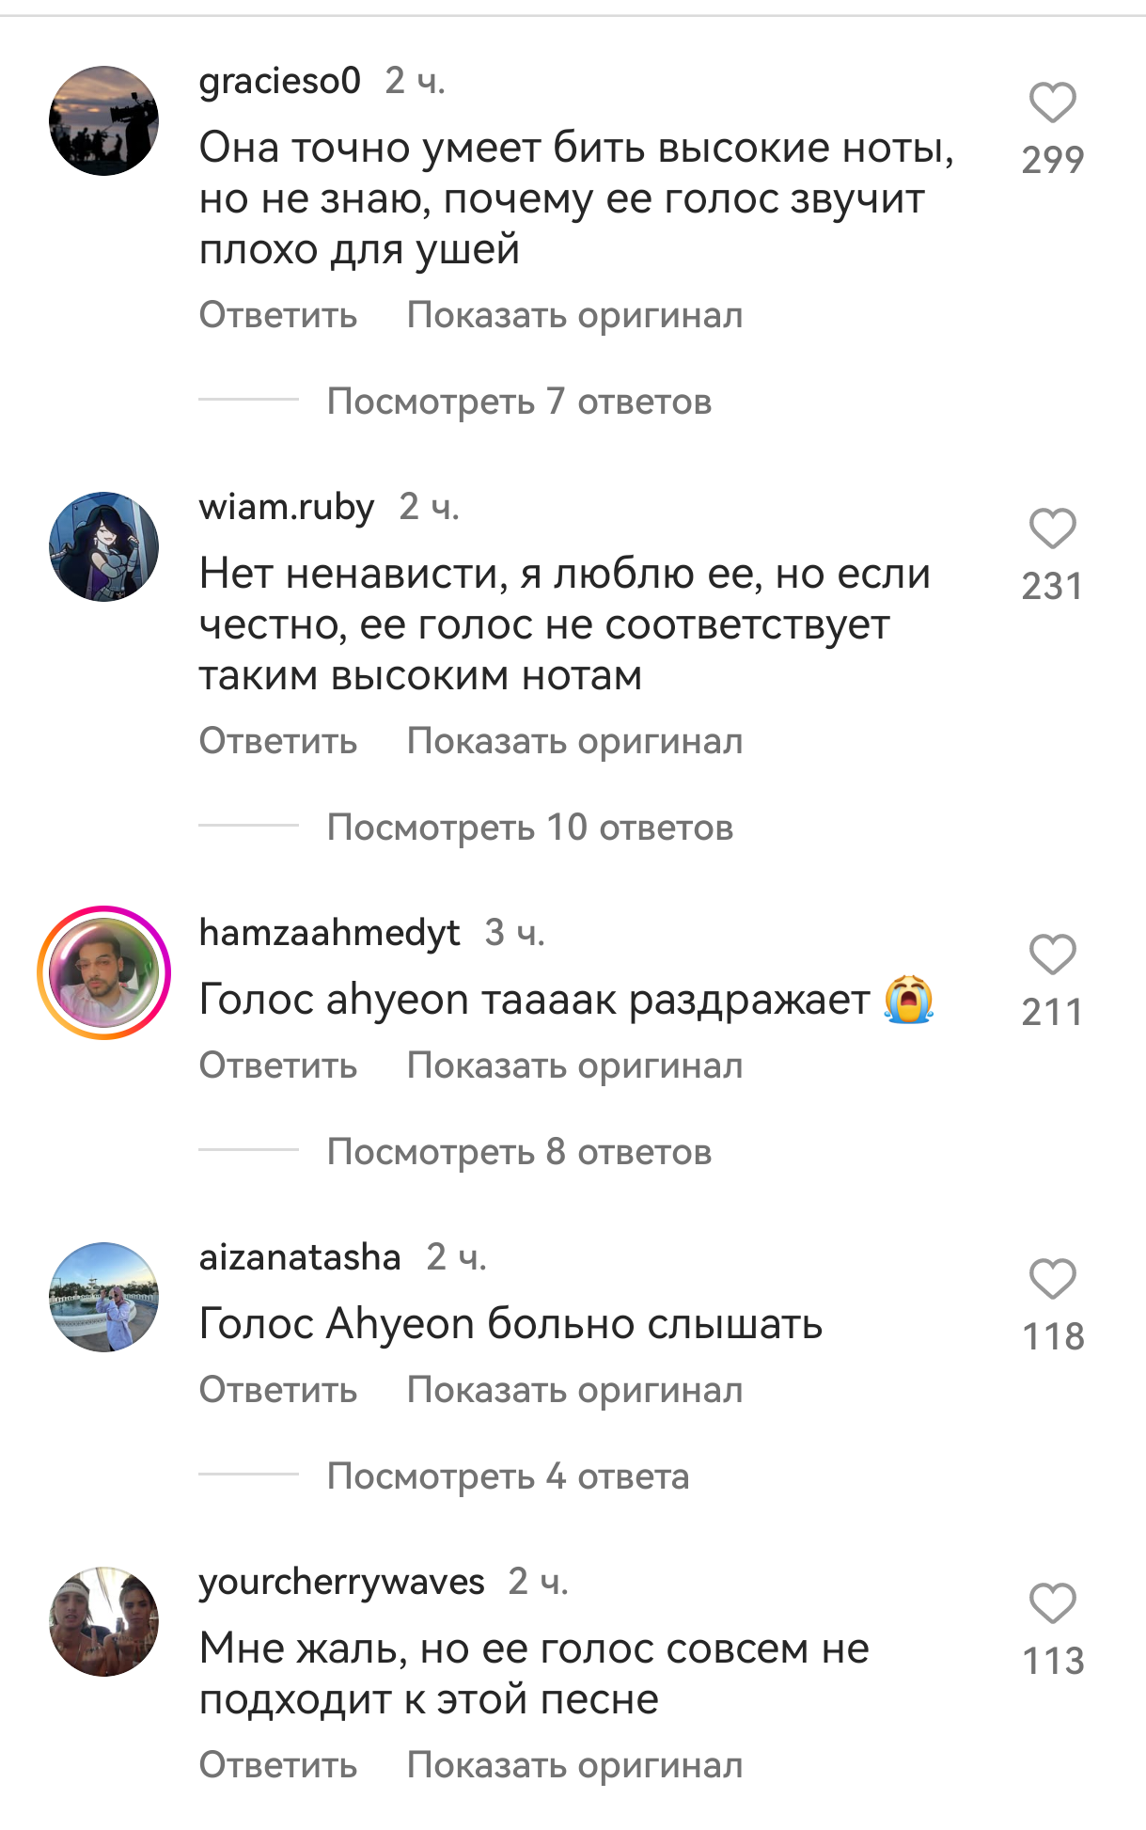Reply to hamzaahmedyt's comment

click(278, 1065)
